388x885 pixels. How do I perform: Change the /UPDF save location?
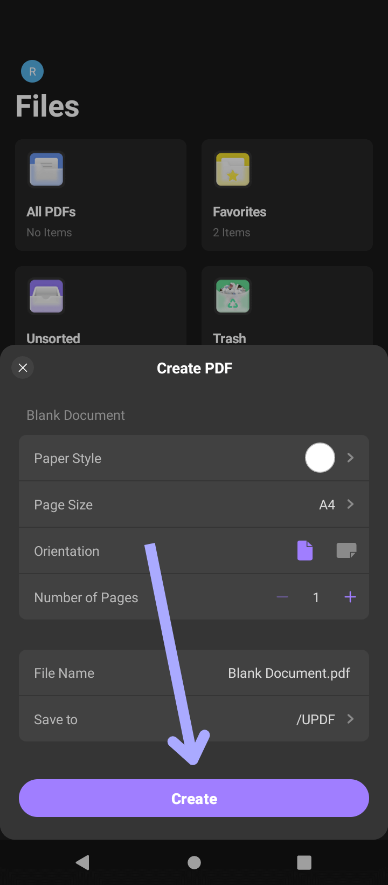(x=316, y=719)
